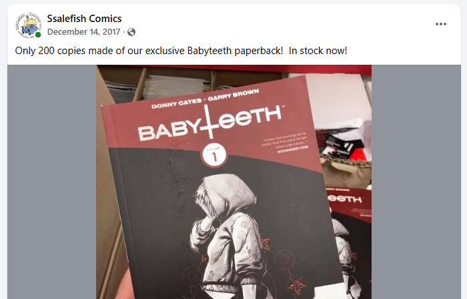Click the gray area left of photo
Screen dimensions: 467x299
click(x=52, y=182)
